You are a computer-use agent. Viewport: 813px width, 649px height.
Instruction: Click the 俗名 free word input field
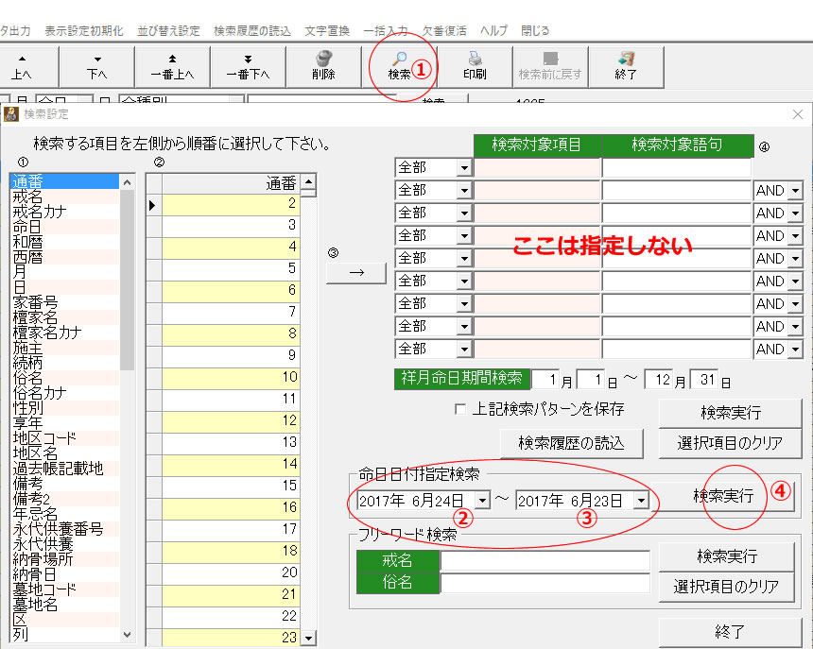coord(545,583)
